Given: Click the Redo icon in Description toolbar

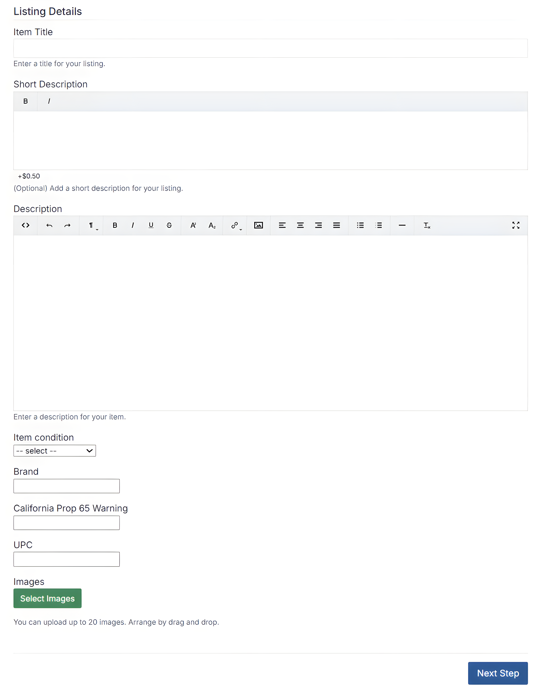Looking at the screenshot, I should click(67, 225).
